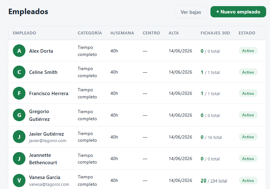The height and width of the screenshot is (189, 270).
Task: Select Javier Gutiérrez's 40h weekly hours
Action: tap(114, 137)
